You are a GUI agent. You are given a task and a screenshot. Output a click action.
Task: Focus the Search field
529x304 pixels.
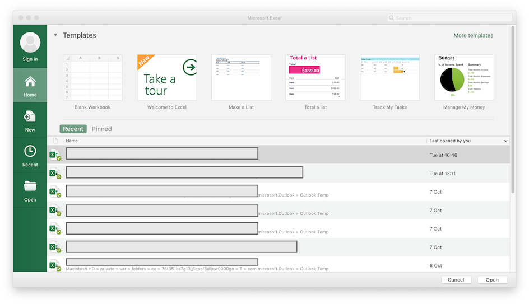click(x=450, y=18)
